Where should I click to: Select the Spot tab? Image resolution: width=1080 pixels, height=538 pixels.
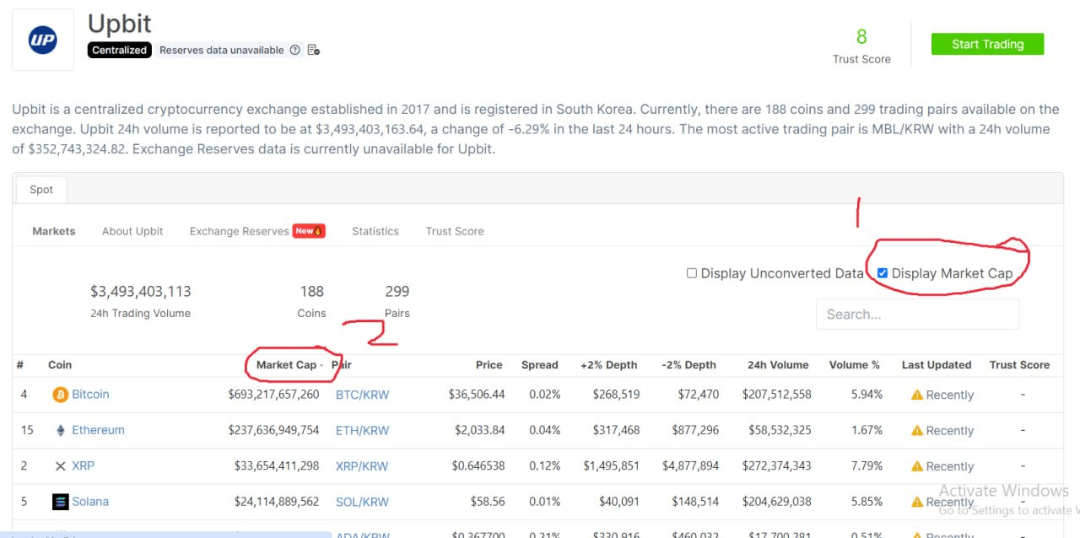(41, 190)
